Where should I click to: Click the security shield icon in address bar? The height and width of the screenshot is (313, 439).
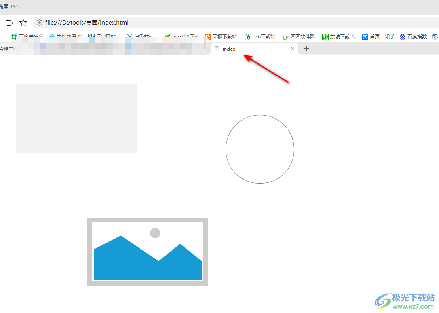pos(39,23)
